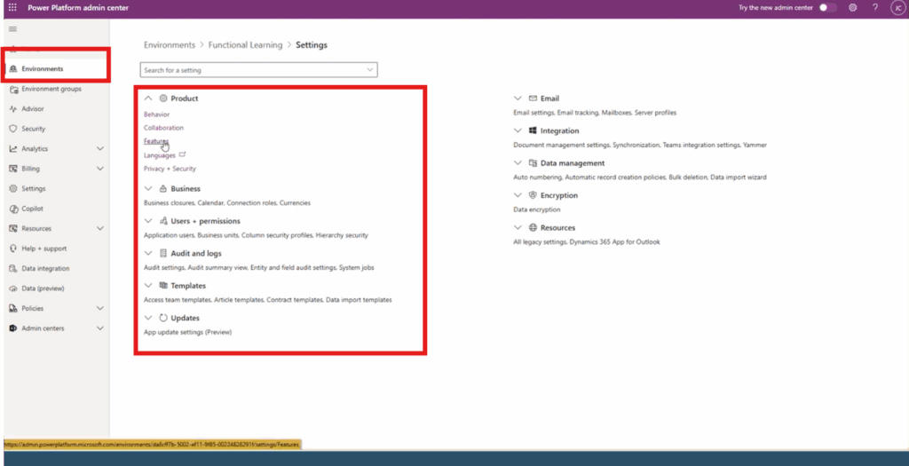909x466 pixels.
Task: Collapse the Product section chevron
Action: pyautogui.click(x=148, y=99)
